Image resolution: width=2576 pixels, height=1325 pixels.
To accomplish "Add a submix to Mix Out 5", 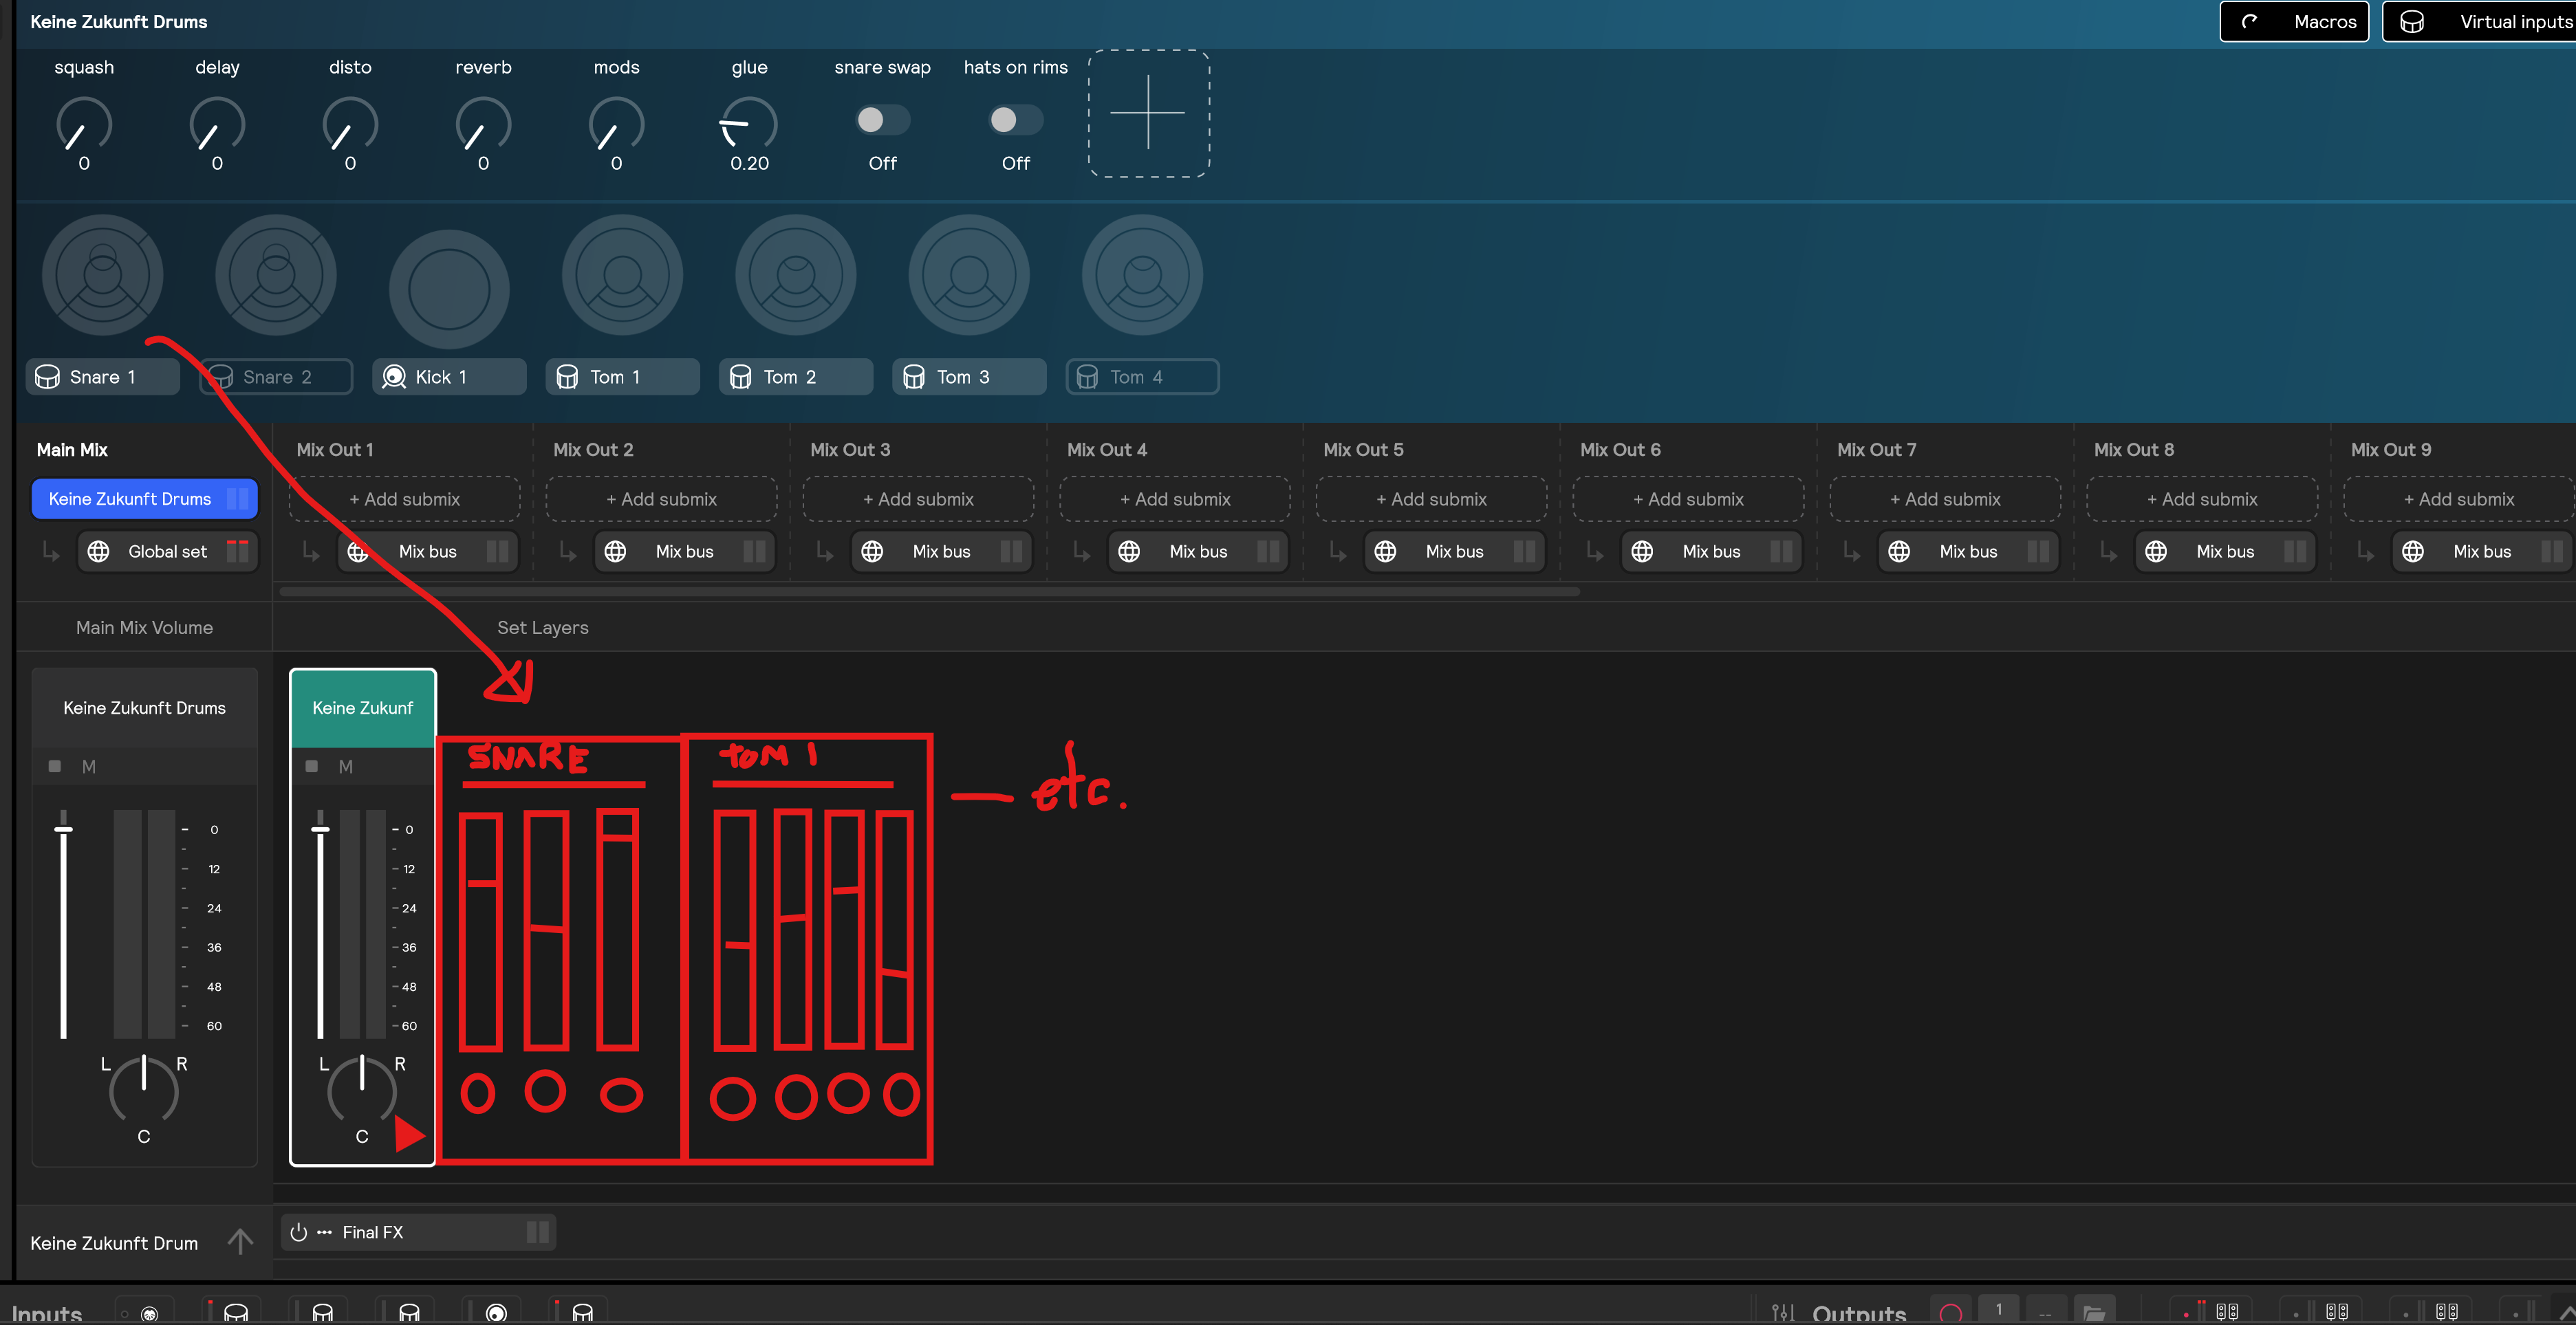I will point(1431,499).
